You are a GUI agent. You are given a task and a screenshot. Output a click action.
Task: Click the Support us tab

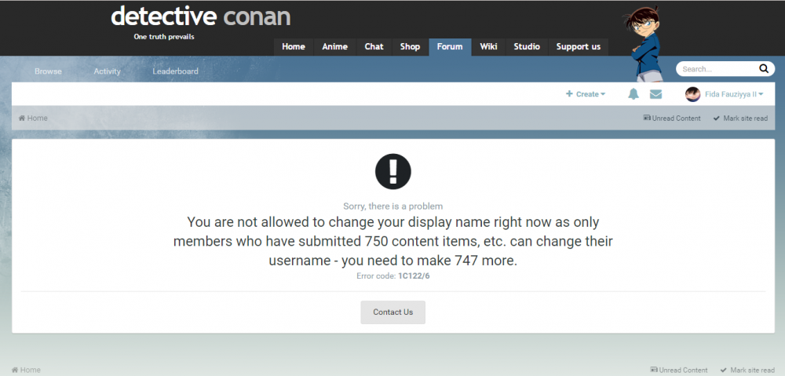tap(578, 47)
